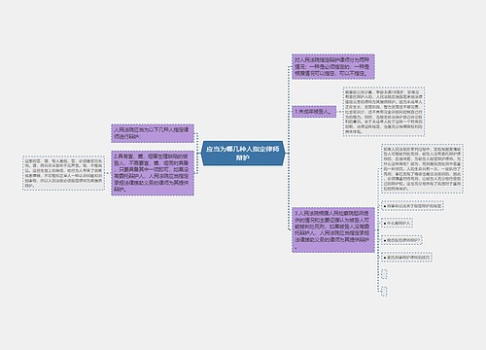Click the connector between node 2 and its note
Viewport: 486px width, 350px height.
tap(108, 173)
